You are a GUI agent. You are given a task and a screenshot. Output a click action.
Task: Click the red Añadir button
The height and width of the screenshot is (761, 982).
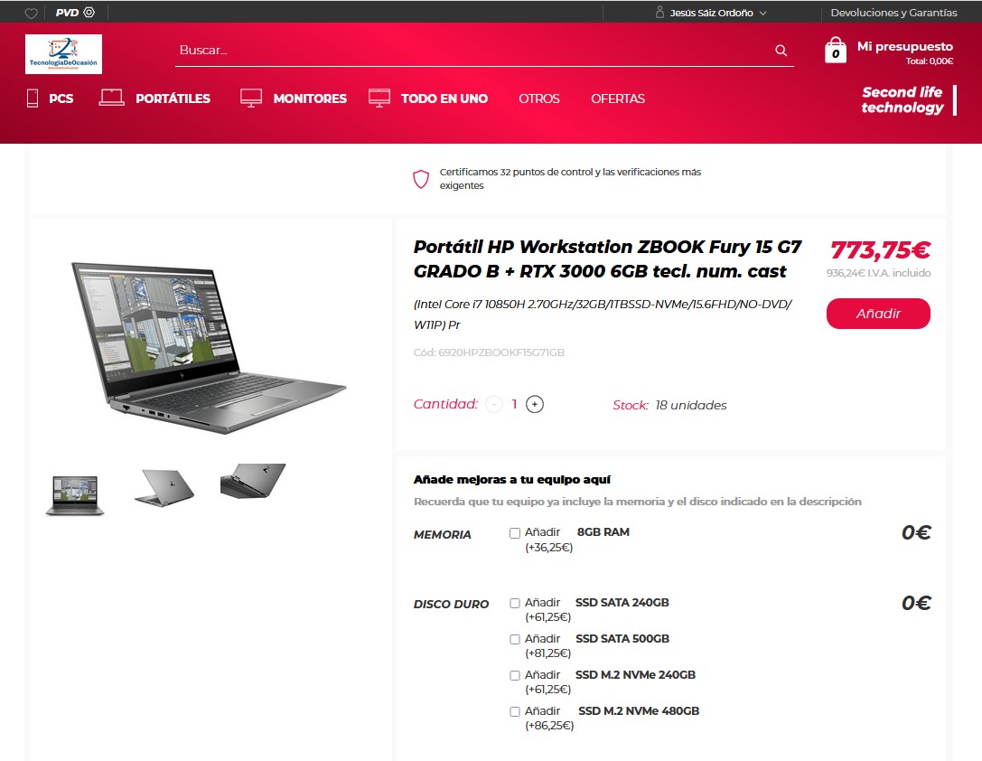(878, 314)
